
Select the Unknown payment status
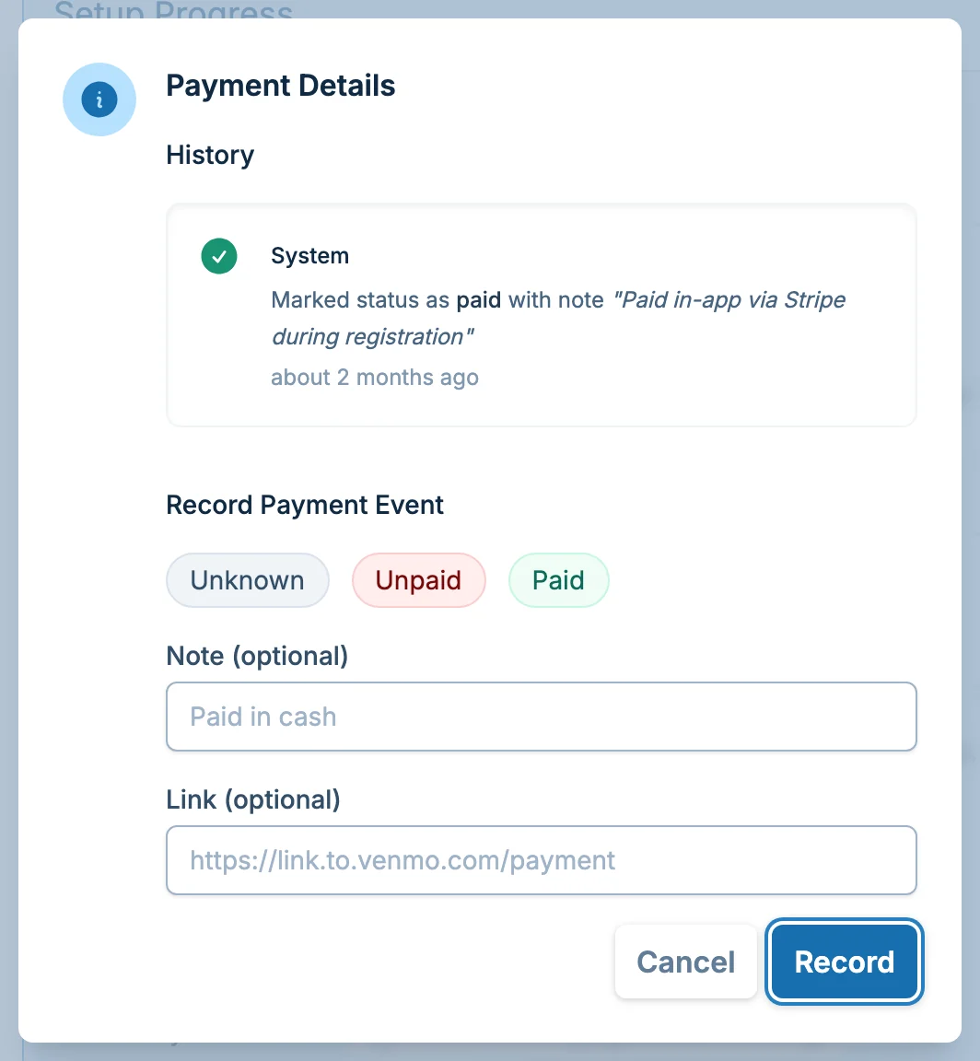click(x=247, y=580)
